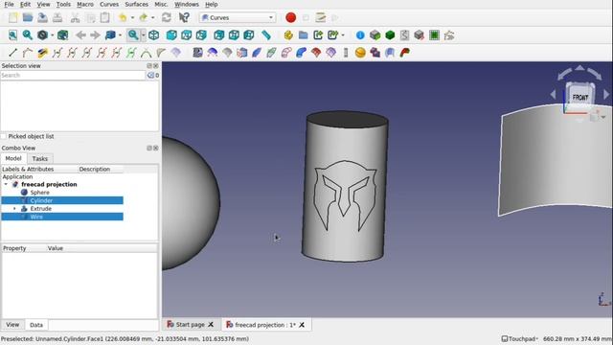Click the Paste clipboard icon
613x345 pixels.
104,17
